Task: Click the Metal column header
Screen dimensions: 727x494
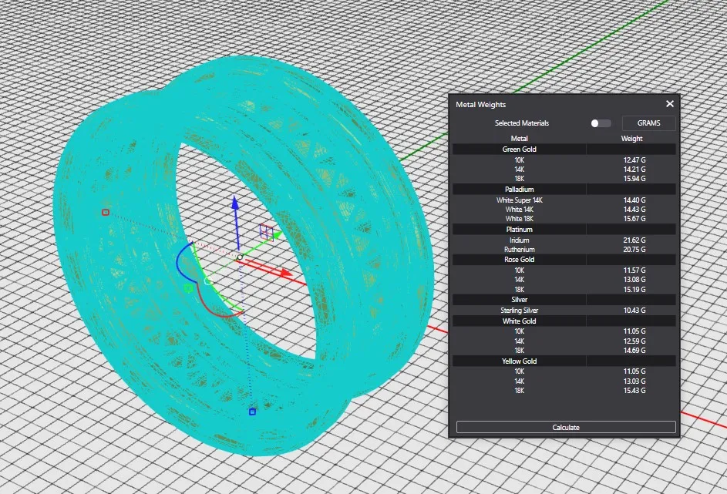Action: pos(519,139)
